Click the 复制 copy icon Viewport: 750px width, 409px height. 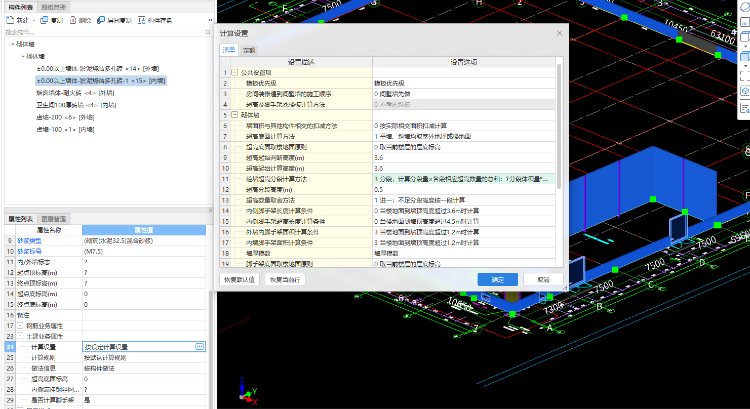(45, 20)
